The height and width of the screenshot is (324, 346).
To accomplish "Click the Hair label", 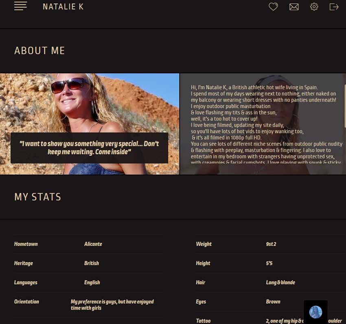I will 201,282.
